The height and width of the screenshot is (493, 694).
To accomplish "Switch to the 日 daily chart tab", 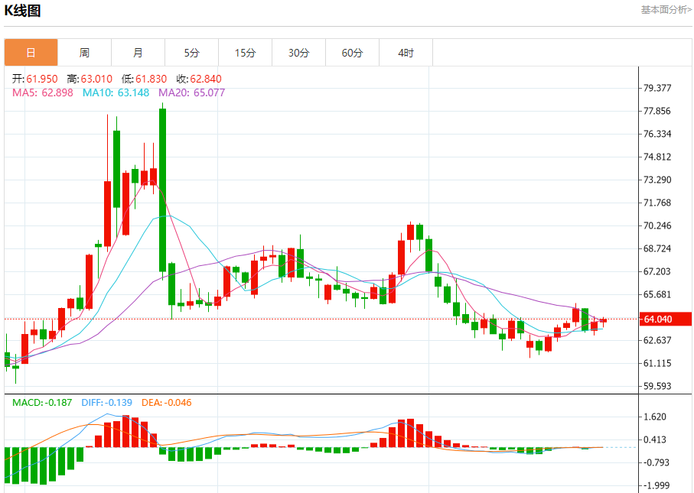I will pyautogui.click(x=31, y=53).
